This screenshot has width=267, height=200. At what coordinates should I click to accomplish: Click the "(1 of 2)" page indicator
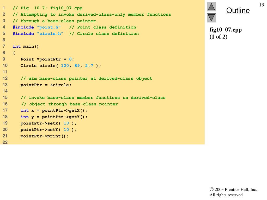click(219, 37)
